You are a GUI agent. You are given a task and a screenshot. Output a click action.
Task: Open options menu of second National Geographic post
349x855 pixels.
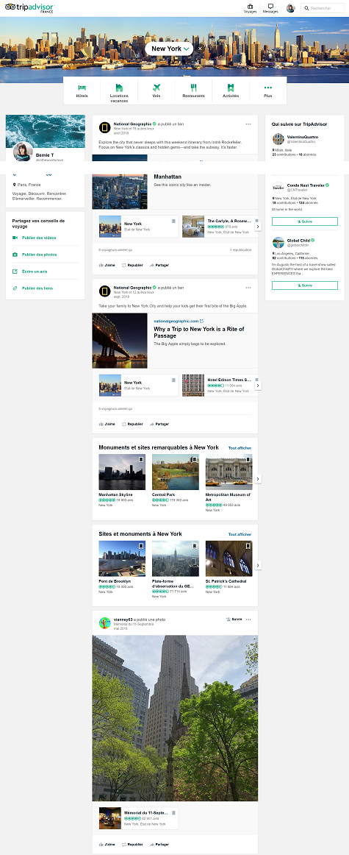point(248,288)
